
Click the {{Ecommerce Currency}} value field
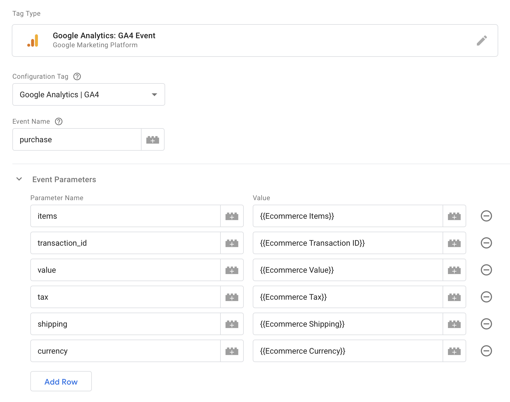point(348,351)
